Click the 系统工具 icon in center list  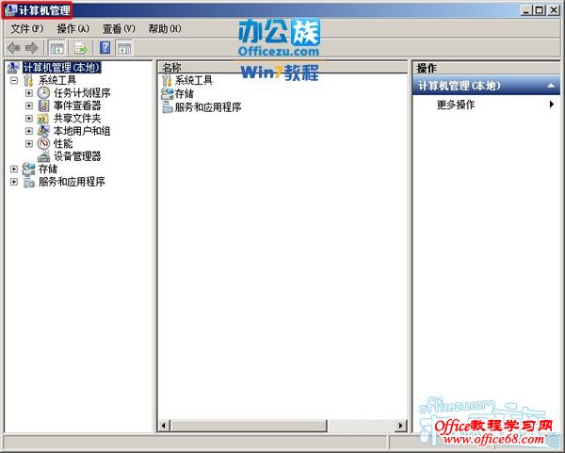coord(167,80)
